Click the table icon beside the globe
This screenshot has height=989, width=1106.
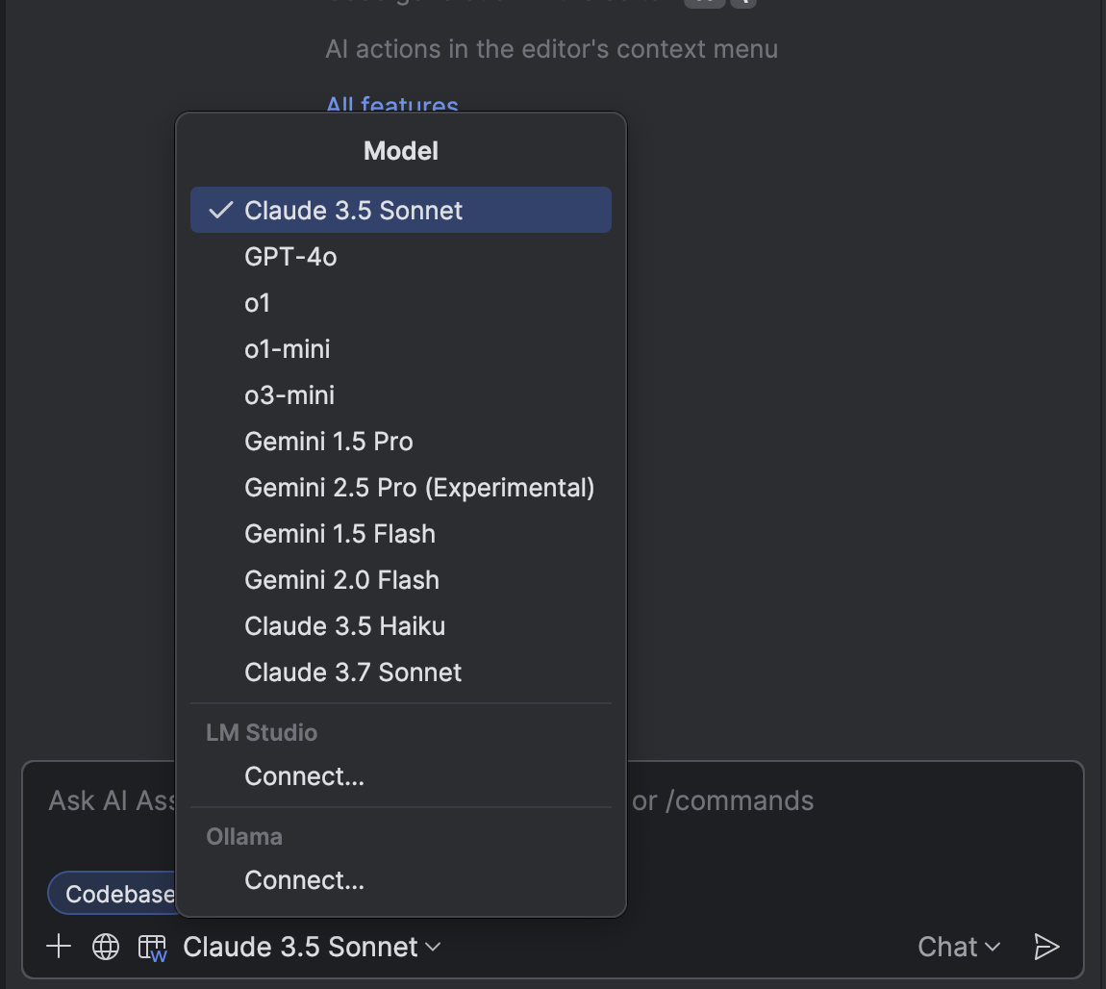pyautogui.click(x=152, y=948)
